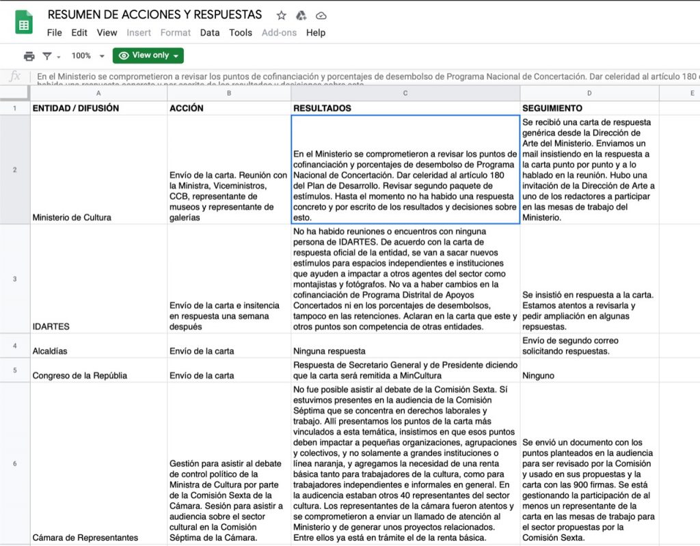Open the File menu
Viewport: 700px width, 546px height.
[54, 33]
